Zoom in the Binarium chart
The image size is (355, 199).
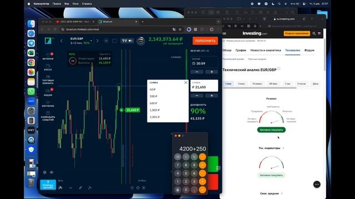coord(144,188)
